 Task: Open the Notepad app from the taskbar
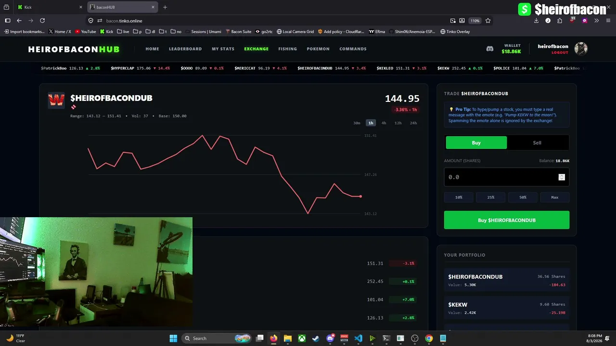tap(443, 338)
